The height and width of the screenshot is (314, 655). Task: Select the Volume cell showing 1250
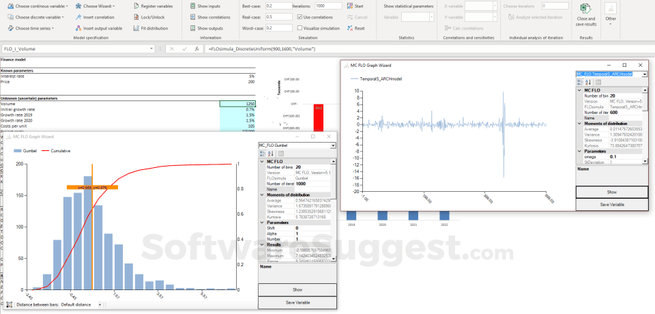[237, 104]
